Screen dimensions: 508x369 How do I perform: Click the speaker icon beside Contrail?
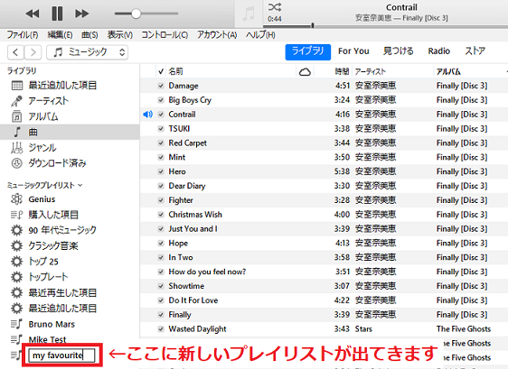(147, 115)
